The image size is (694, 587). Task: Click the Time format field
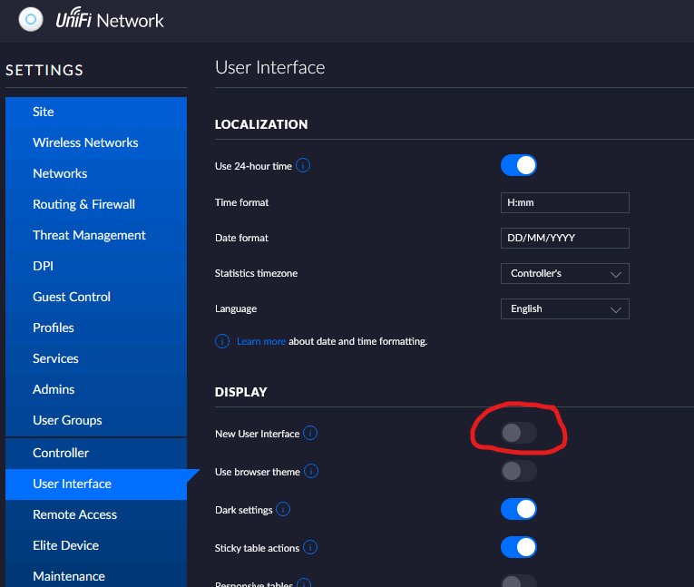tap(564, 202)
